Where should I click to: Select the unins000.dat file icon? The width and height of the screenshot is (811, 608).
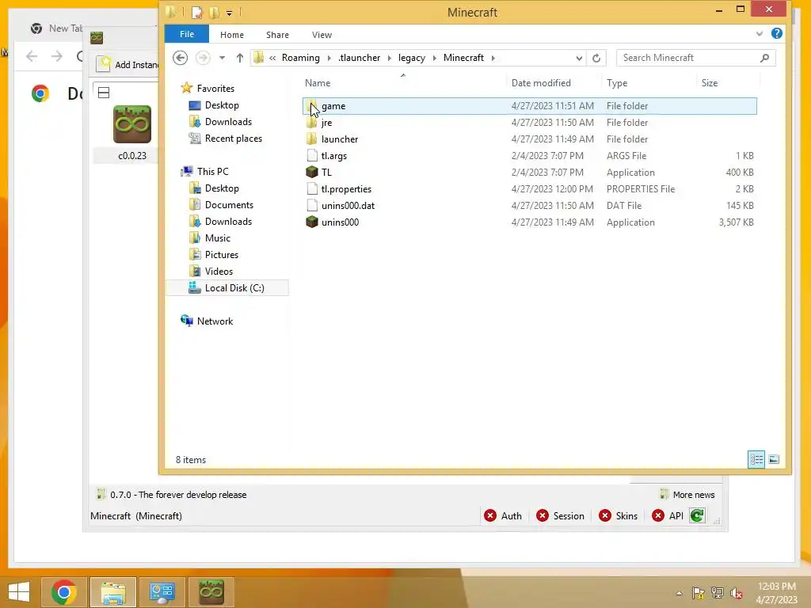pyautogui.click(x=312, y=205)
